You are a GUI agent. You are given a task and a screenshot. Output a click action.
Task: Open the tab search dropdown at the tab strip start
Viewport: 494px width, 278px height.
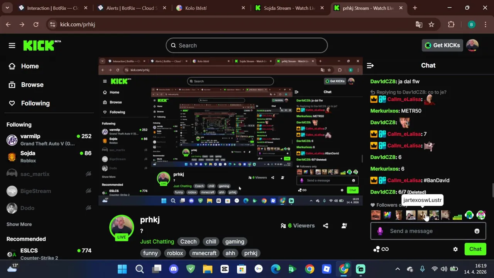pos(7,8)
